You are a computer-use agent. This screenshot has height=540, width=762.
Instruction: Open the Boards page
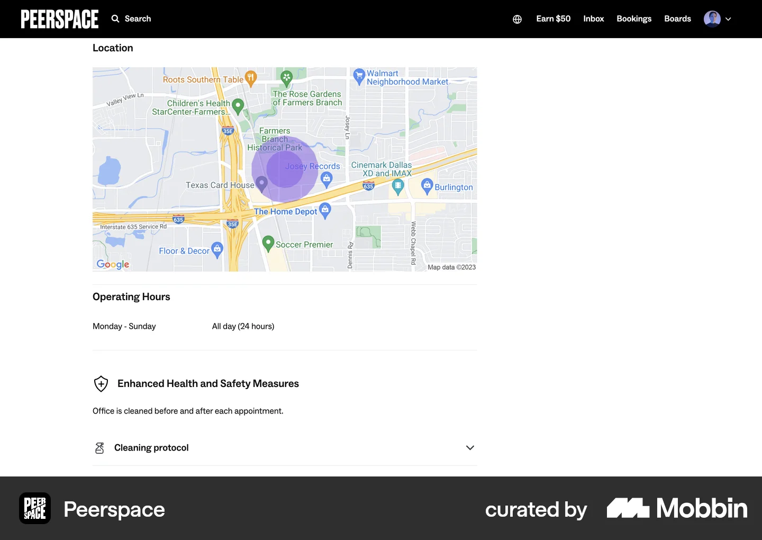(678, 19)
